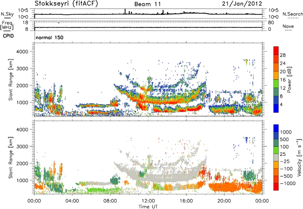Screen dimensions: 303x209
Task: Click the '28' power colorbar tick label
Action: tap(283, 55)
